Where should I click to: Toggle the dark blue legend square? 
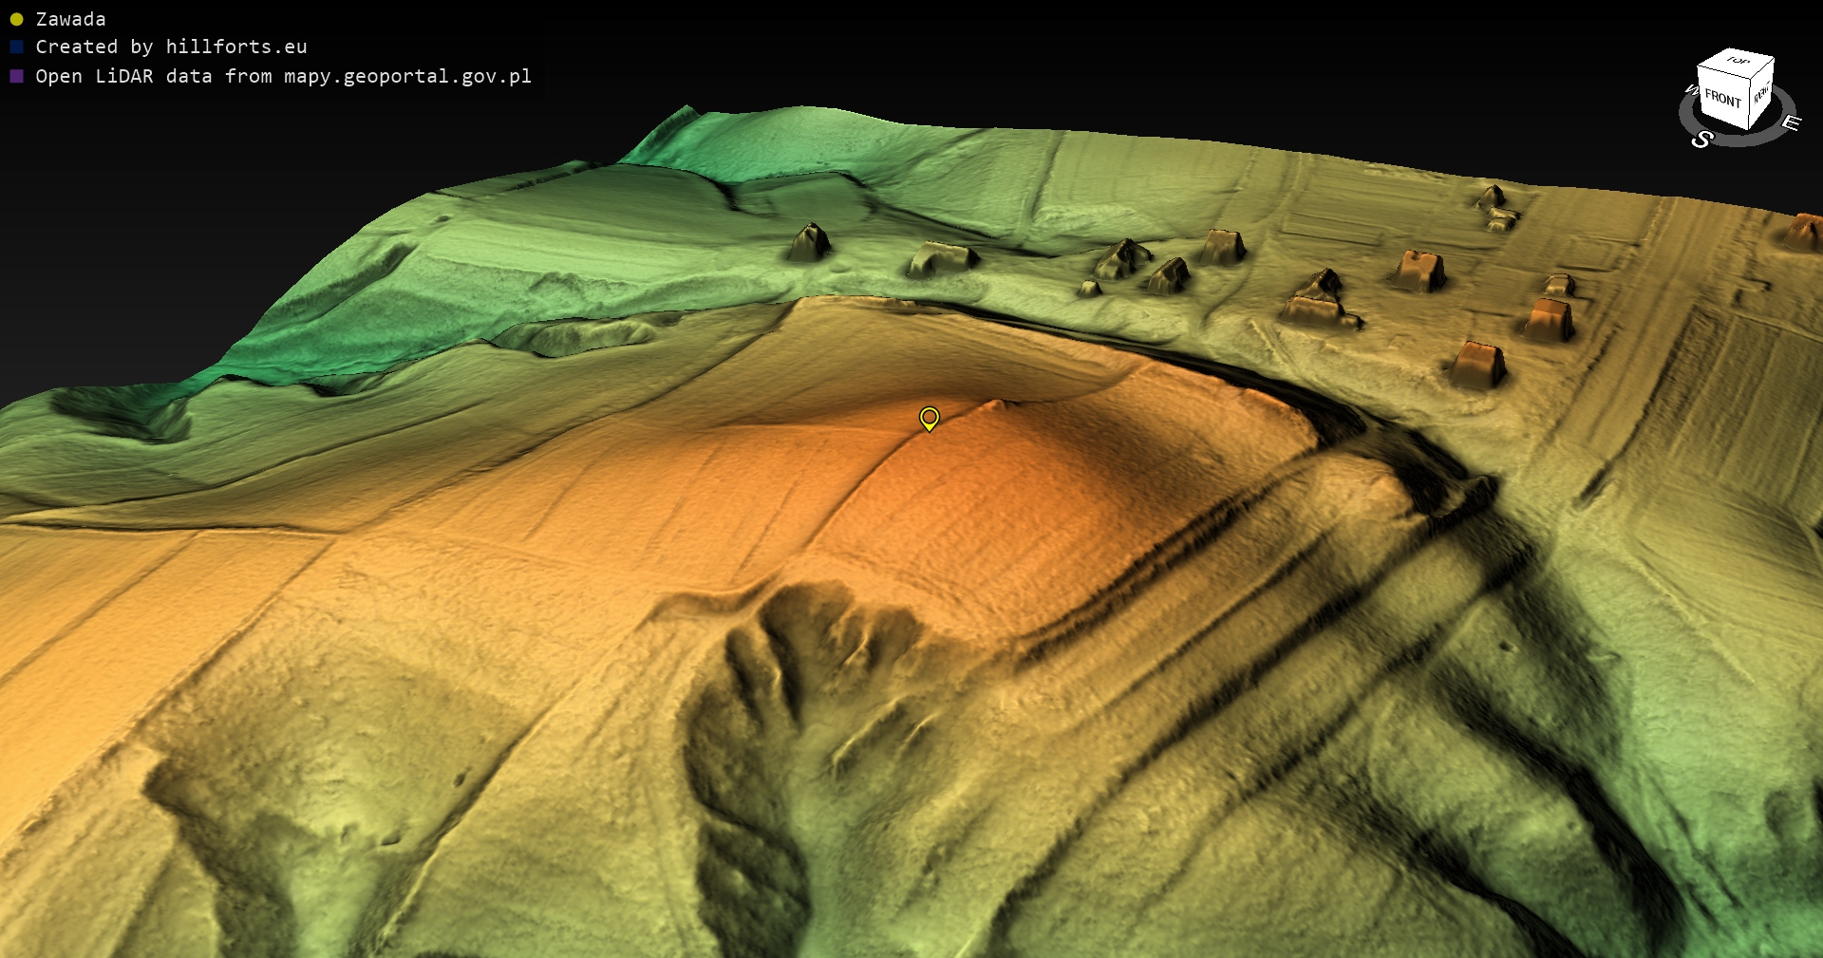[x=16, y=47]
